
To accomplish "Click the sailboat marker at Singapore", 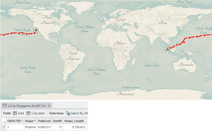I will pos(167,49).
